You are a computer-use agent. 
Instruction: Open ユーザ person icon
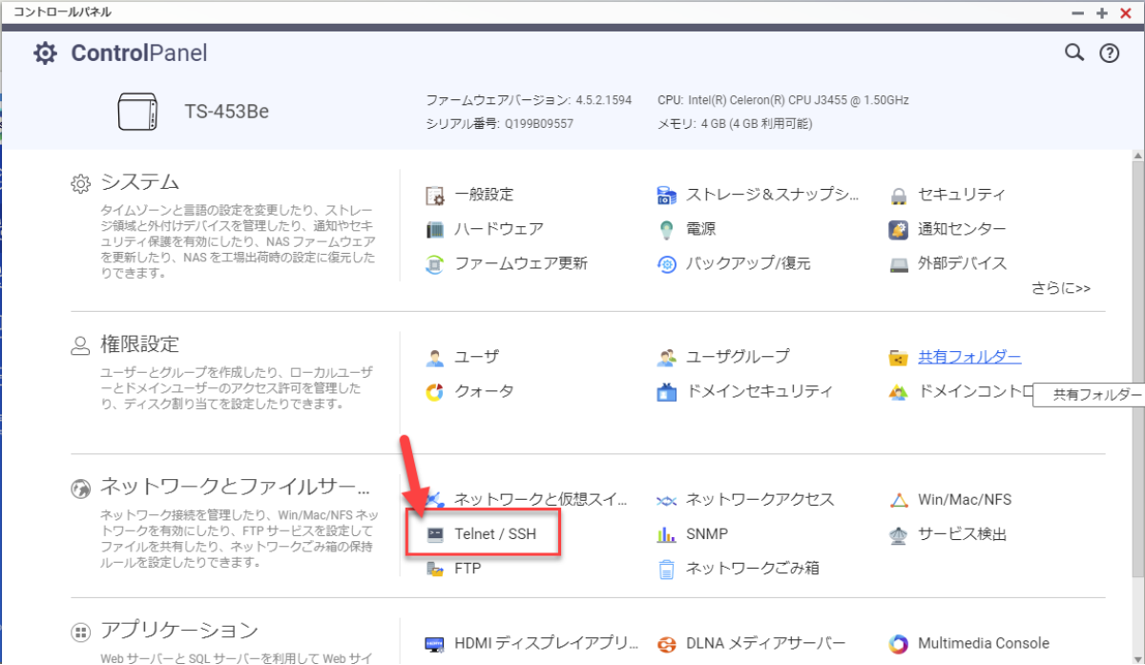pyautogui.click(x=435, y=358)
